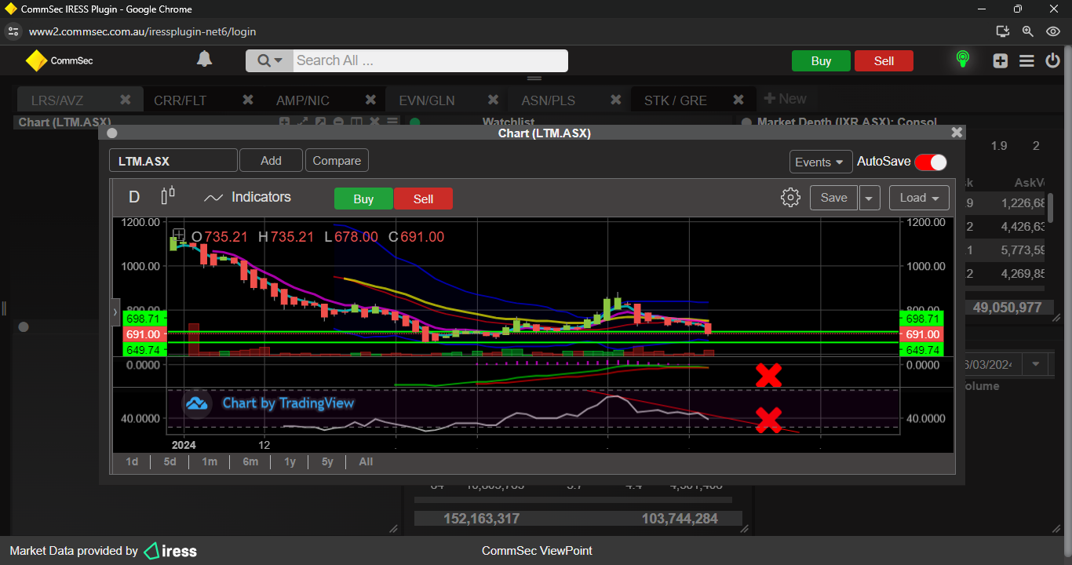
Task: Click the D daily interval selector
Action: 134,198
